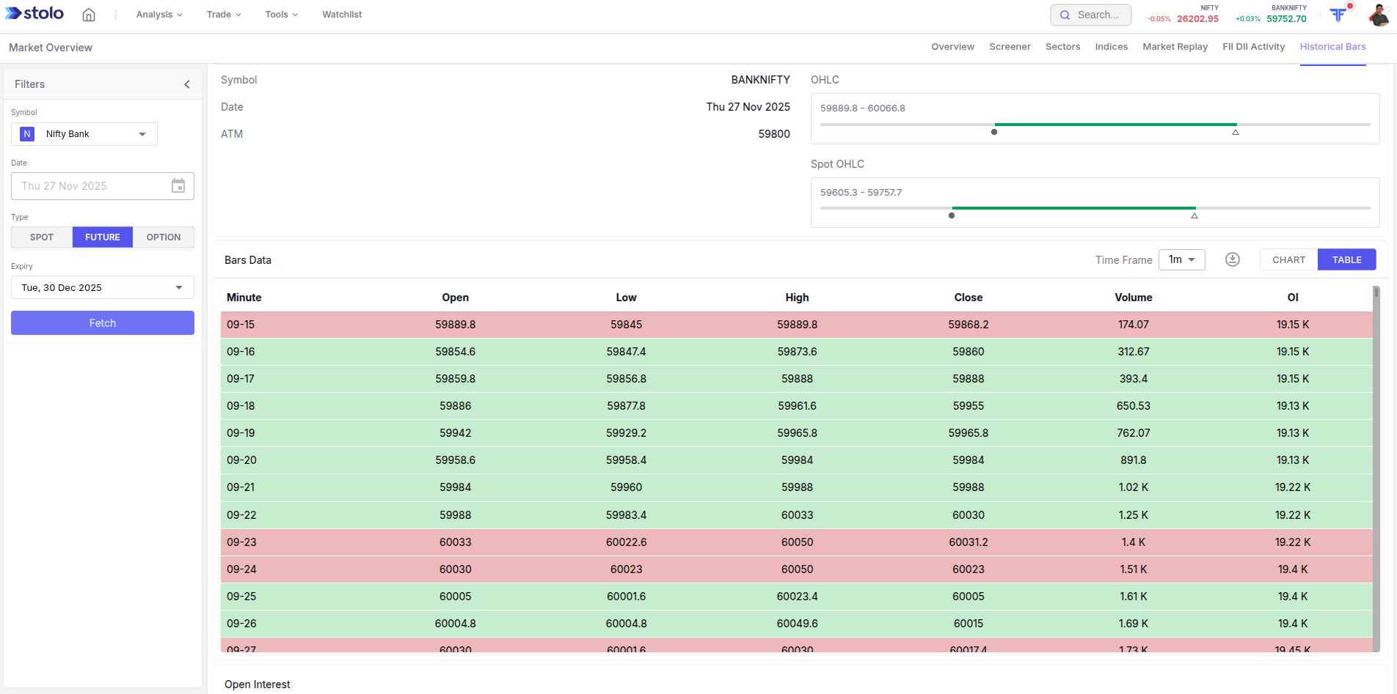Open the Nifty Bank symbol dropdown
Viewport: 1397px width, 694px height.
pos(84,134)
